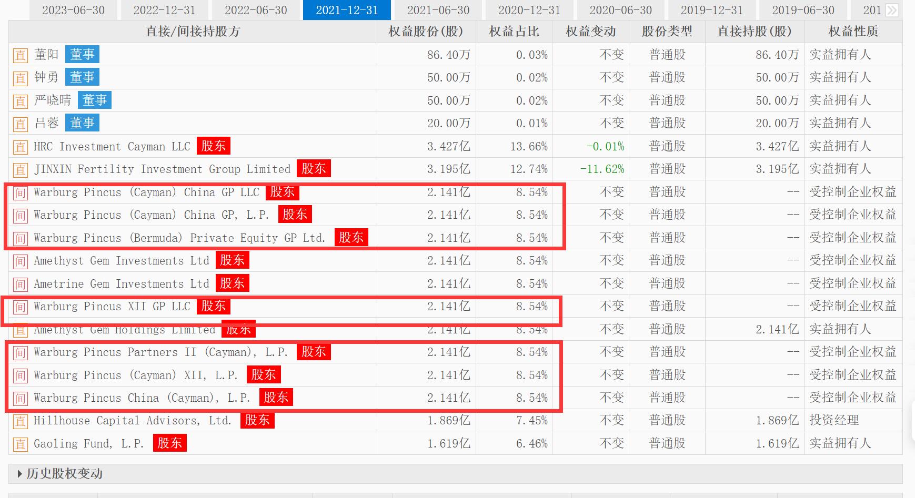
Task: Switch to the 2020-06-30 date tab
Action: (620, 10)
